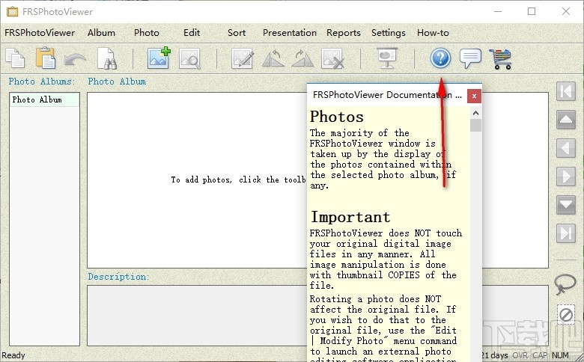Open the Sort menu

[237, 33]
